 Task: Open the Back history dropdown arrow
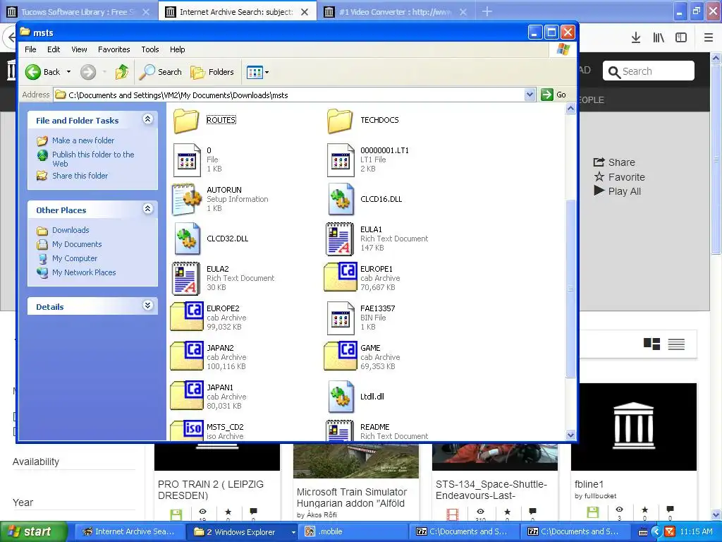coord(68,72)
